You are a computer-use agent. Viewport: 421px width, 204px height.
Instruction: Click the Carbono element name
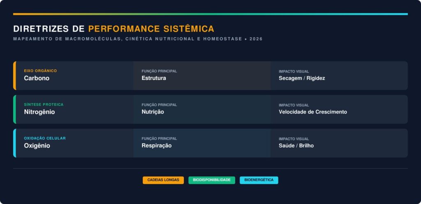(37, 78)
